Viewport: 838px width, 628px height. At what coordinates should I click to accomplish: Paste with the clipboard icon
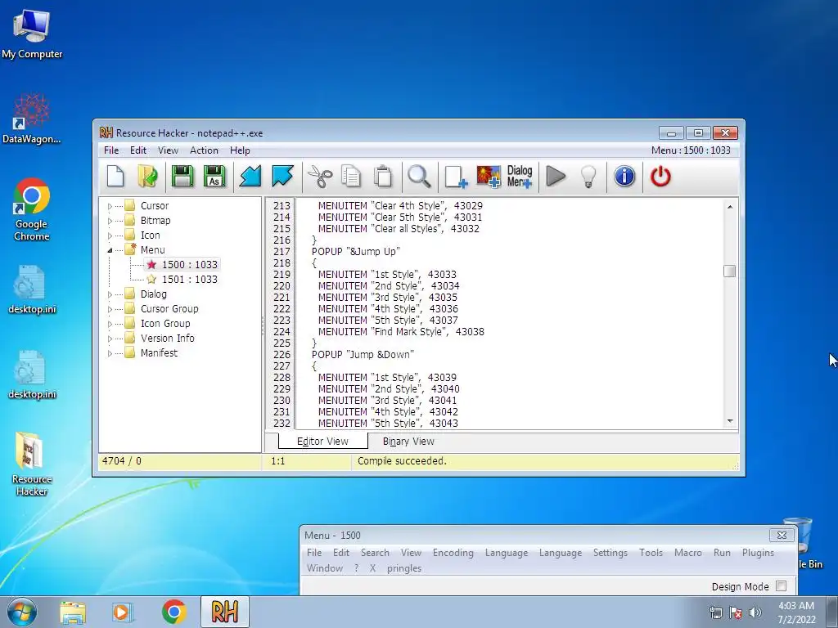tap(383, 177)
